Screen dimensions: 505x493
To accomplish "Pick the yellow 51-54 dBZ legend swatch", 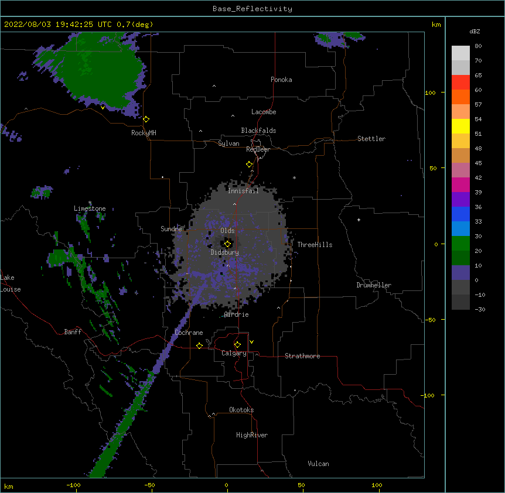I will coord(460,126).
